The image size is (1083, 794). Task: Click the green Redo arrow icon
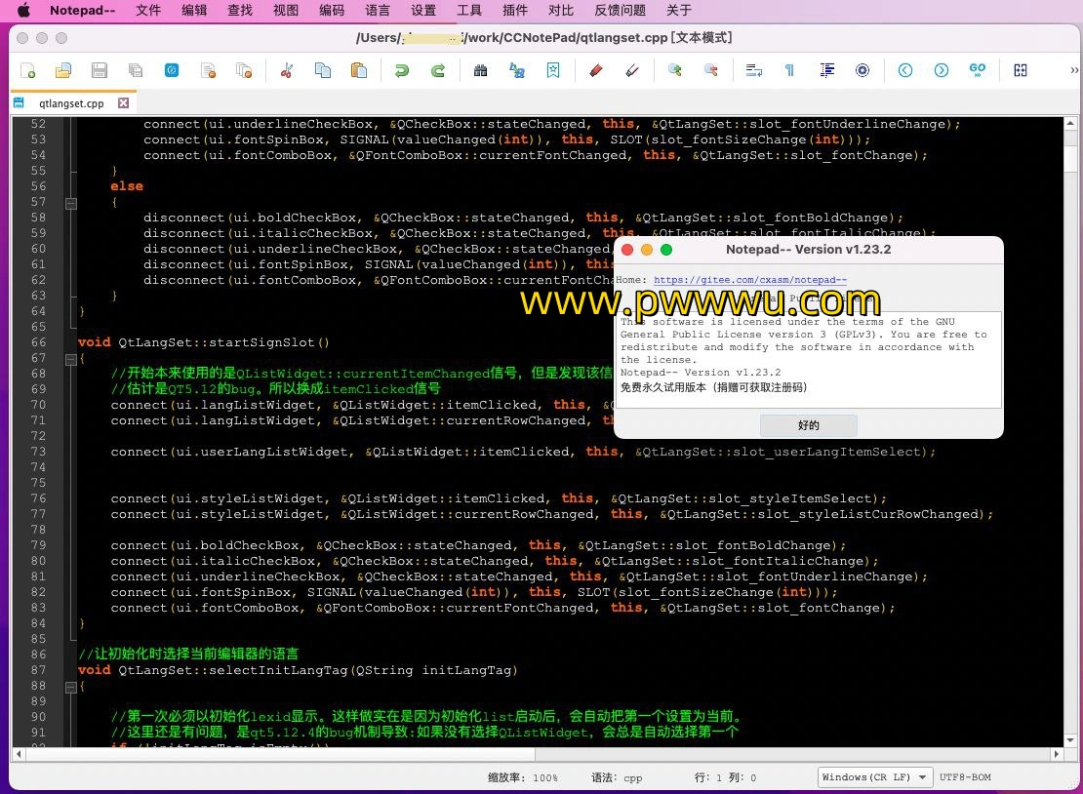[437, 70]
